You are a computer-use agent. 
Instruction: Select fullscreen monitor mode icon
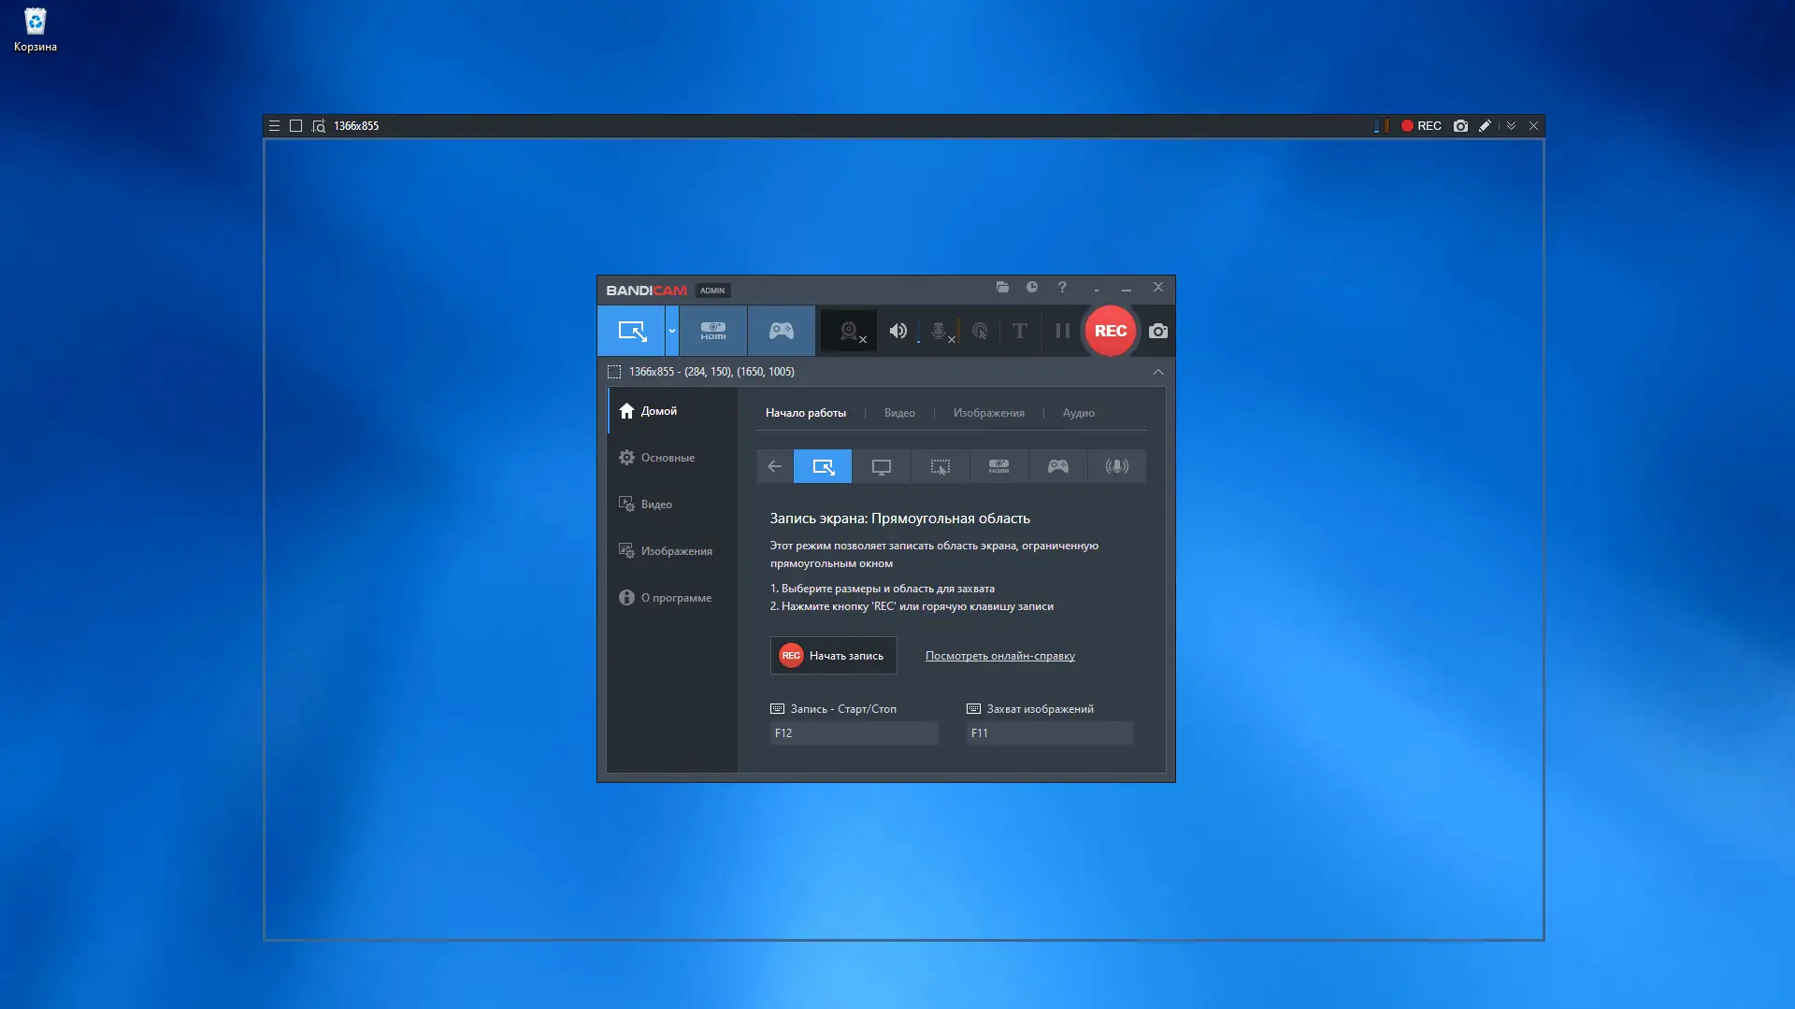881,466
